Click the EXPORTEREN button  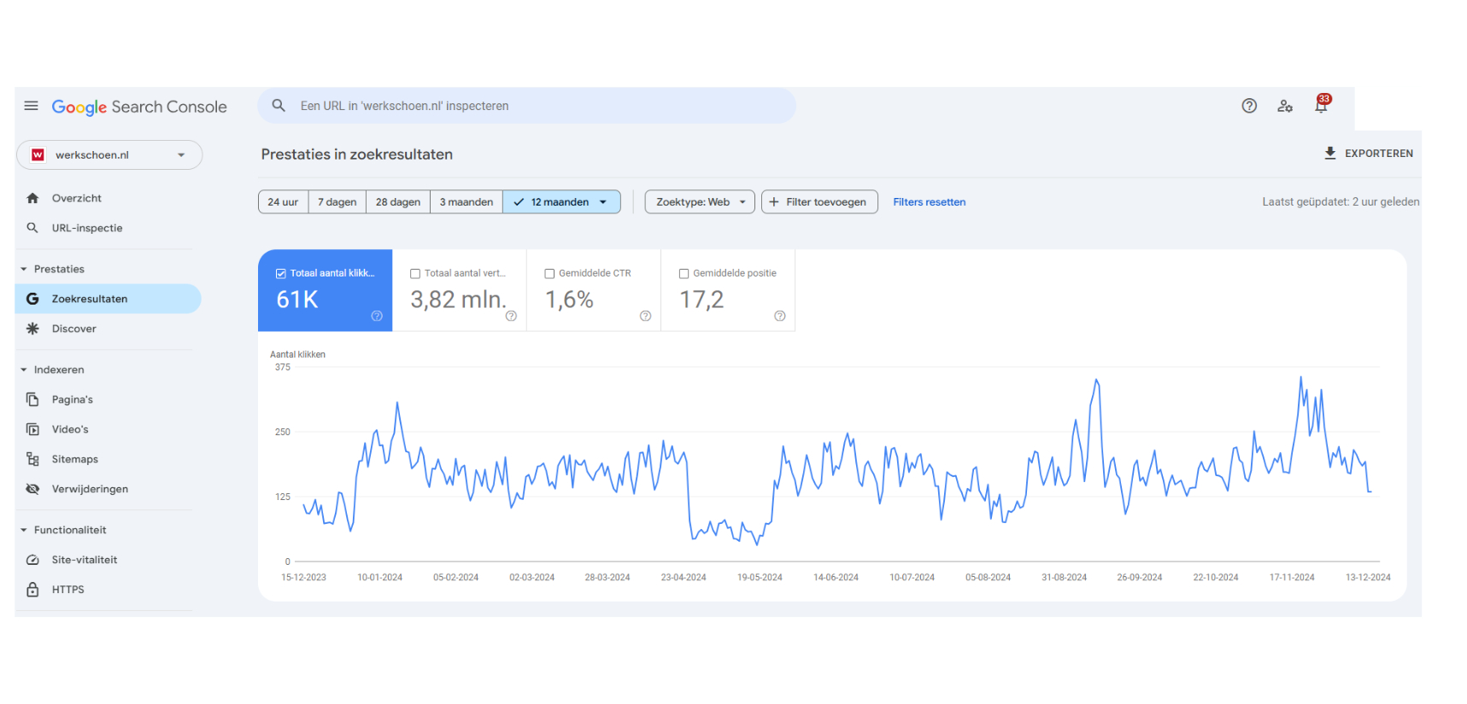point(1368,154)
